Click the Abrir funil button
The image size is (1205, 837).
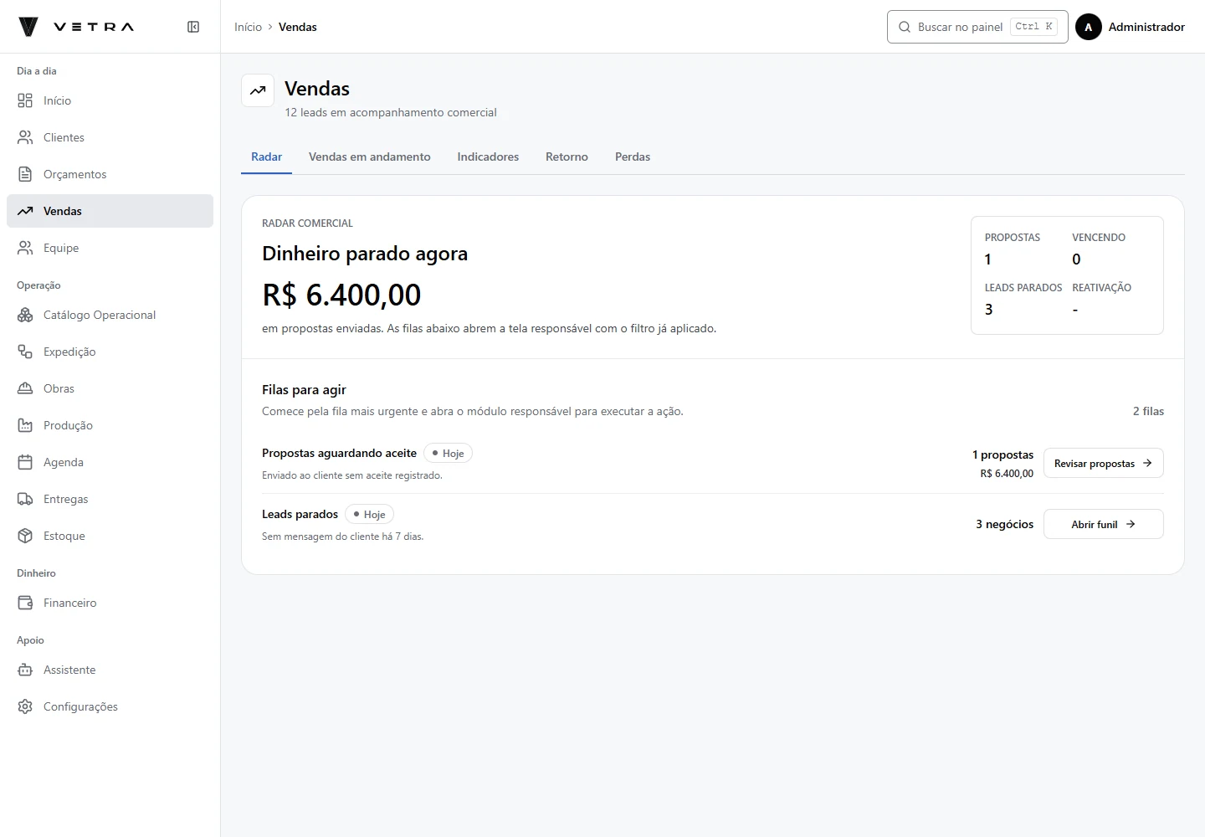[x=1103, y=524]
